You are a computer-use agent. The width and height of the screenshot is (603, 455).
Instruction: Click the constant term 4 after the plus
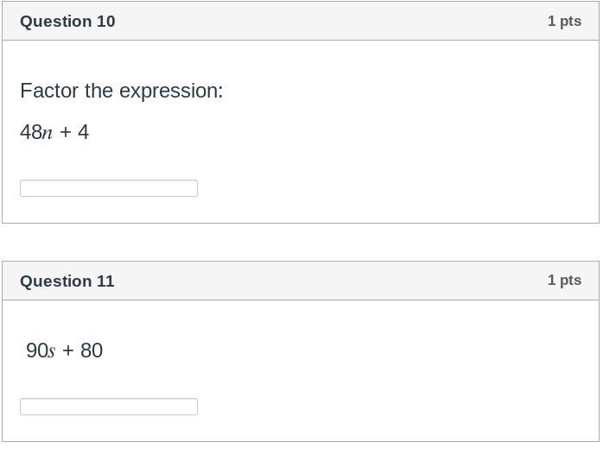tap(84, 132)
